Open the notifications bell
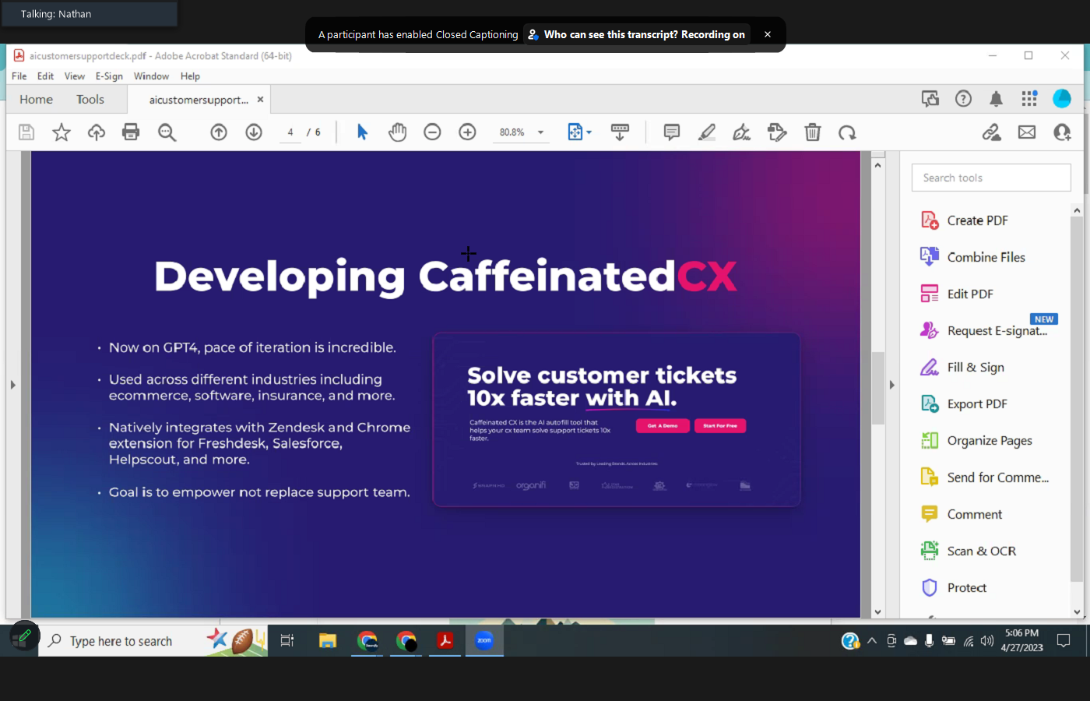This screenshot has height=701, width=1090. coord(996,99)
